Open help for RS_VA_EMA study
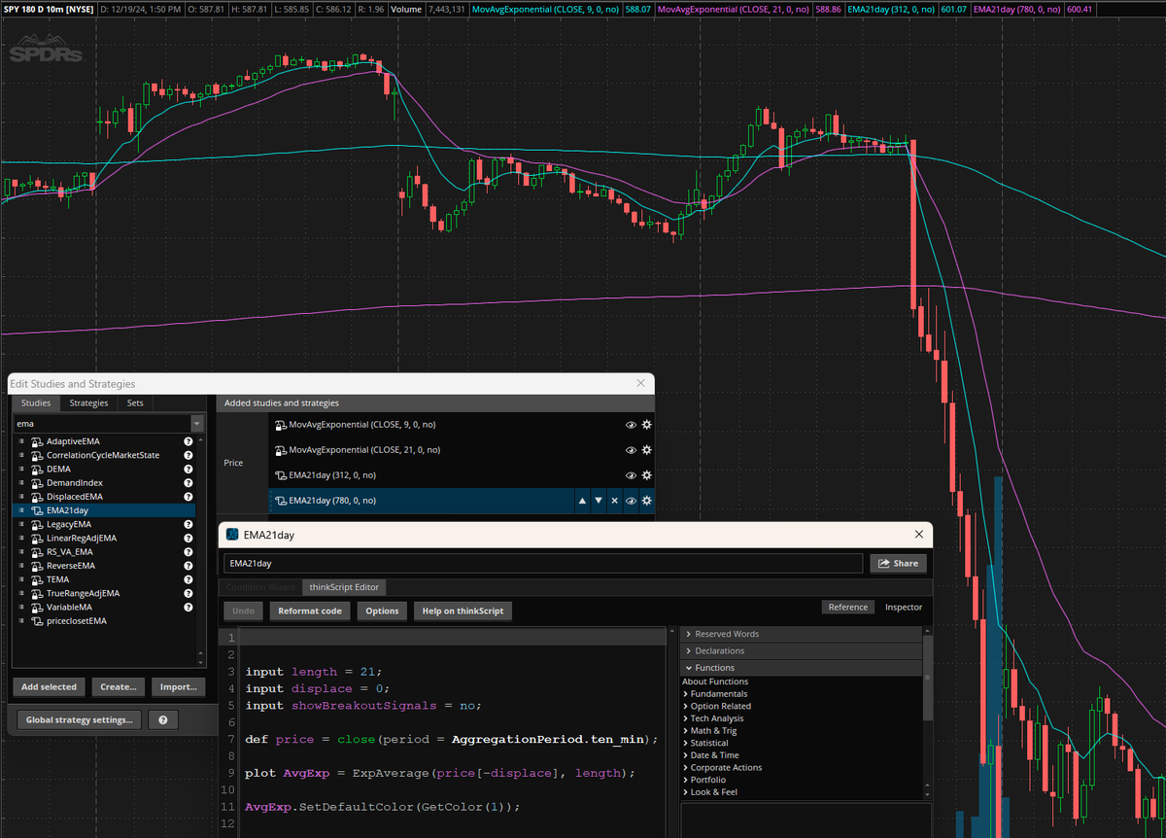1166x838 pixels. [189, 551]
